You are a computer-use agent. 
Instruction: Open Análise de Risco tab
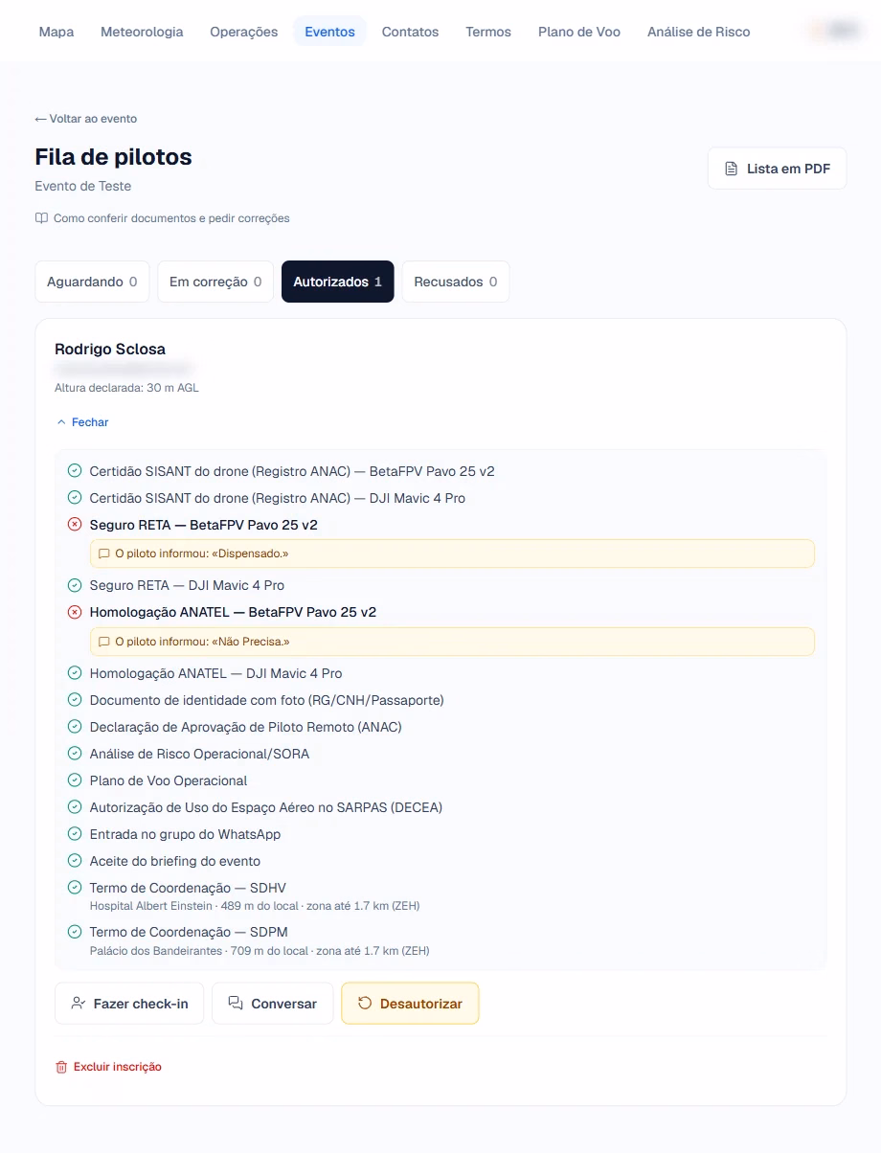(x=699, y=32)
